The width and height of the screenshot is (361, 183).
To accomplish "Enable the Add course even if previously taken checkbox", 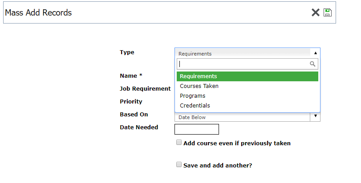I will tap(179, 143).
